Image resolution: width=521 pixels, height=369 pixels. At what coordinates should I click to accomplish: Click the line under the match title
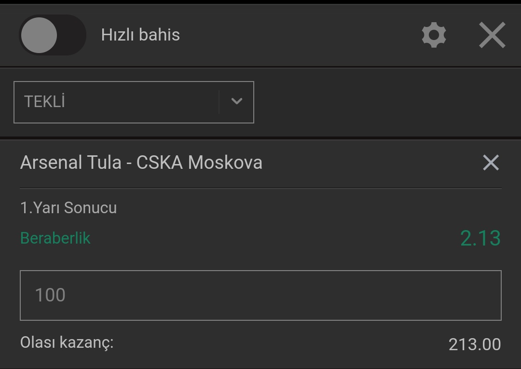[x=260, y=188]
